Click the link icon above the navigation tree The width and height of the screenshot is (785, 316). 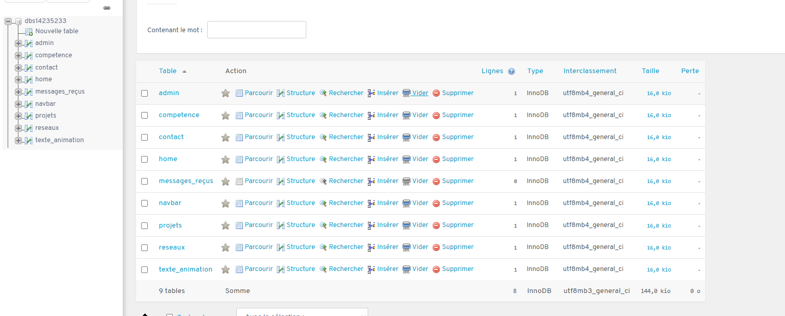point(106,8)
